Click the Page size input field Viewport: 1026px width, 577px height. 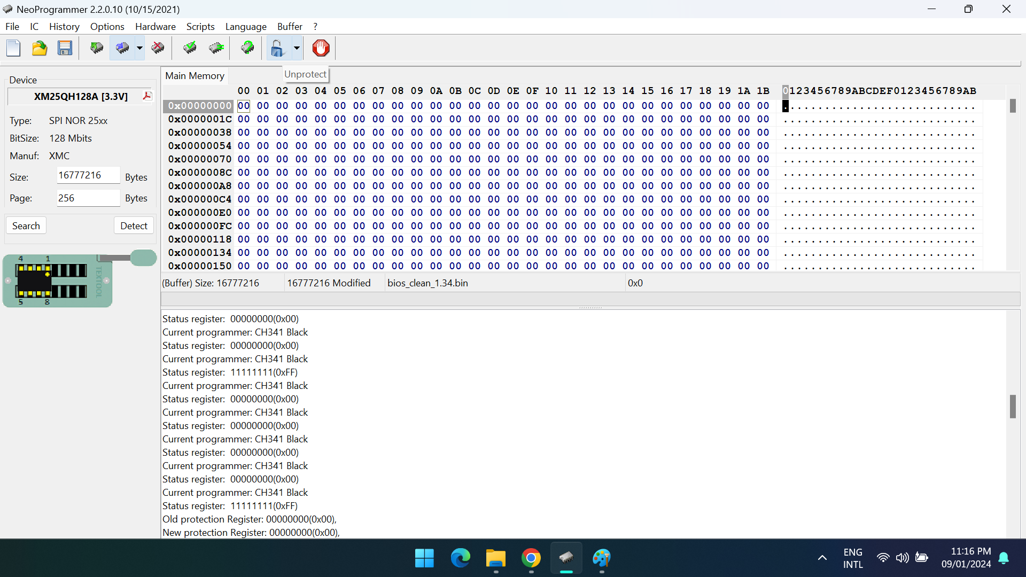[x=88, y=198]
